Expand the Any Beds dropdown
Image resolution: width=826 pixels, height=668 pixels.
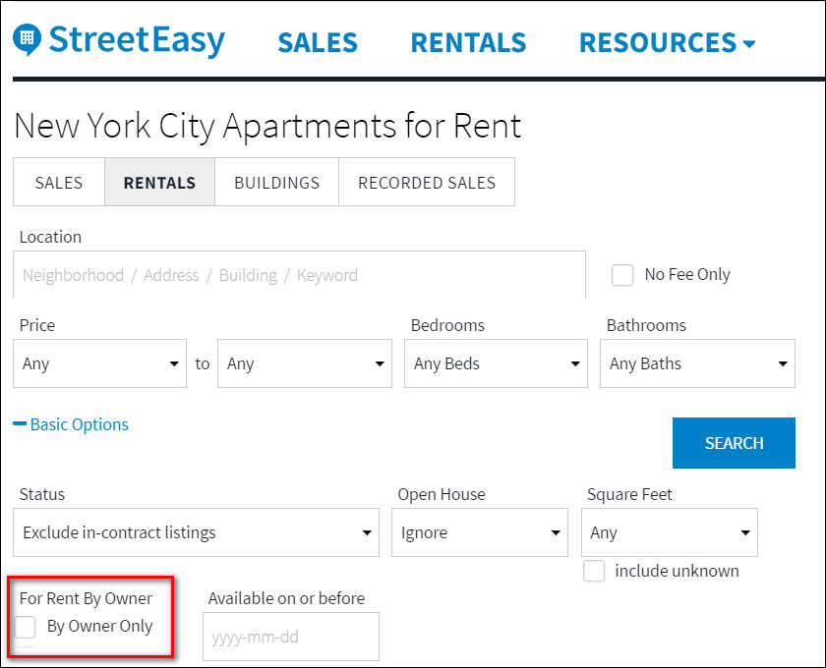tap(496, 363)
